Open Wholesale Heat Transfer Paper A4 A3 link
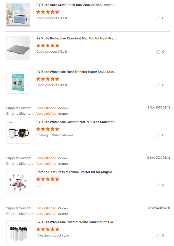The width and height of the screenshot is (174, 246). click(x=76, y=72)
